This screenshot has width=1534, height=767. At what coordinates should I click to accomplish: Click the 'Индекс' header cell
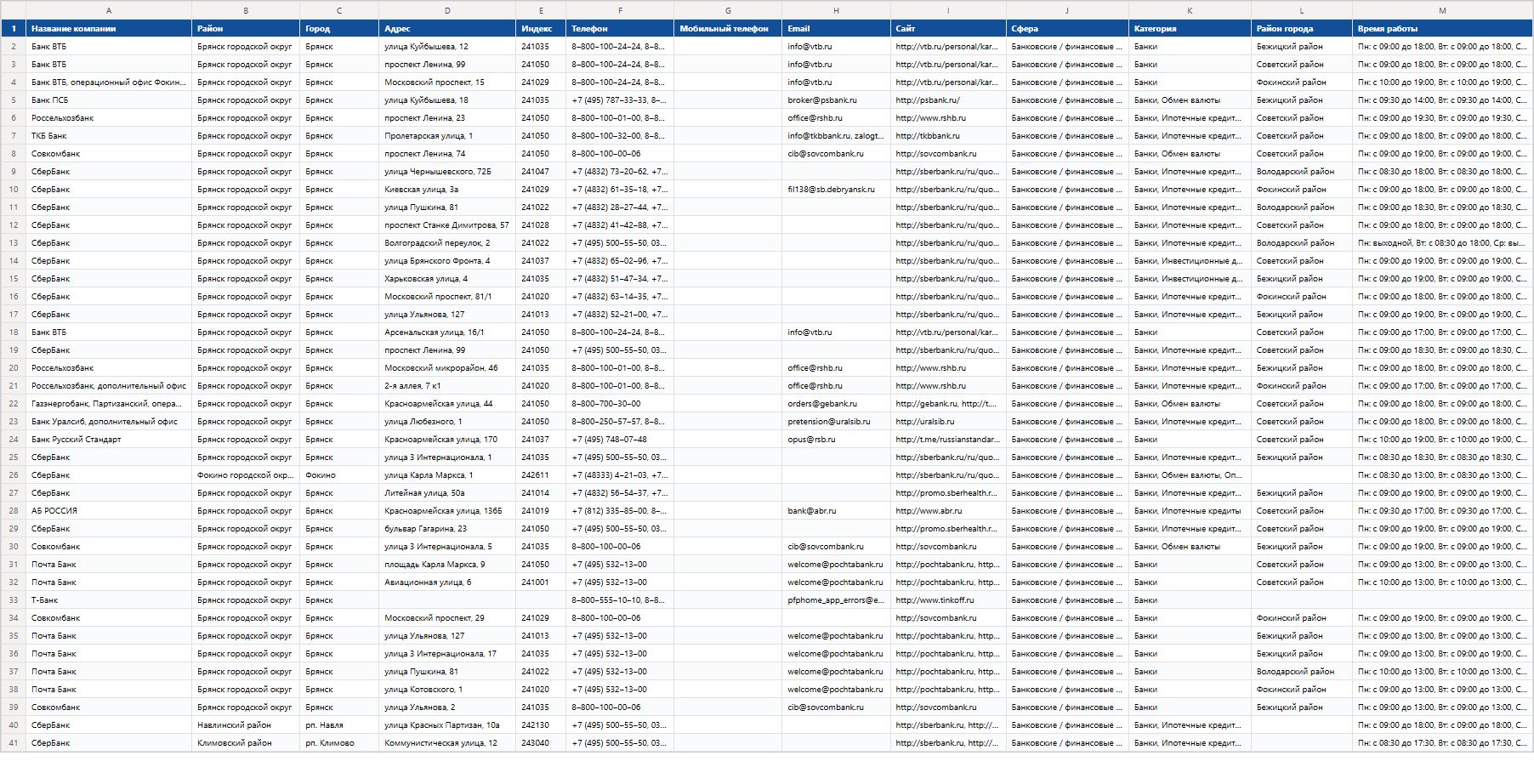click(541, 29)
